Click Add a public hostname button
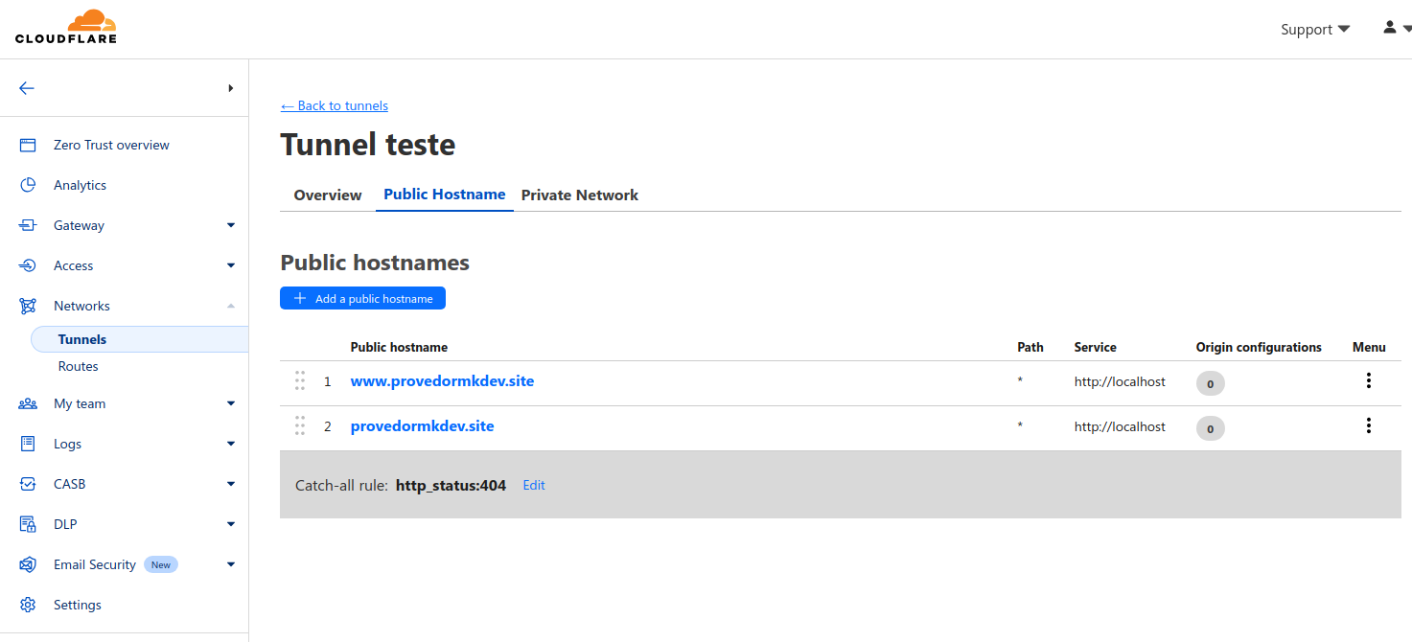Viewport: 1412px width, 642px height. click(x=362, y=299)
